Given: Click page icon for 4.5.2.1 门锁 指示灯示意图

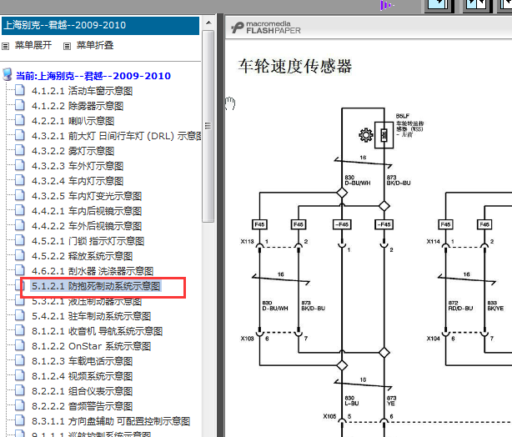Looking at the screenshot, I should (x=19, y=240).
